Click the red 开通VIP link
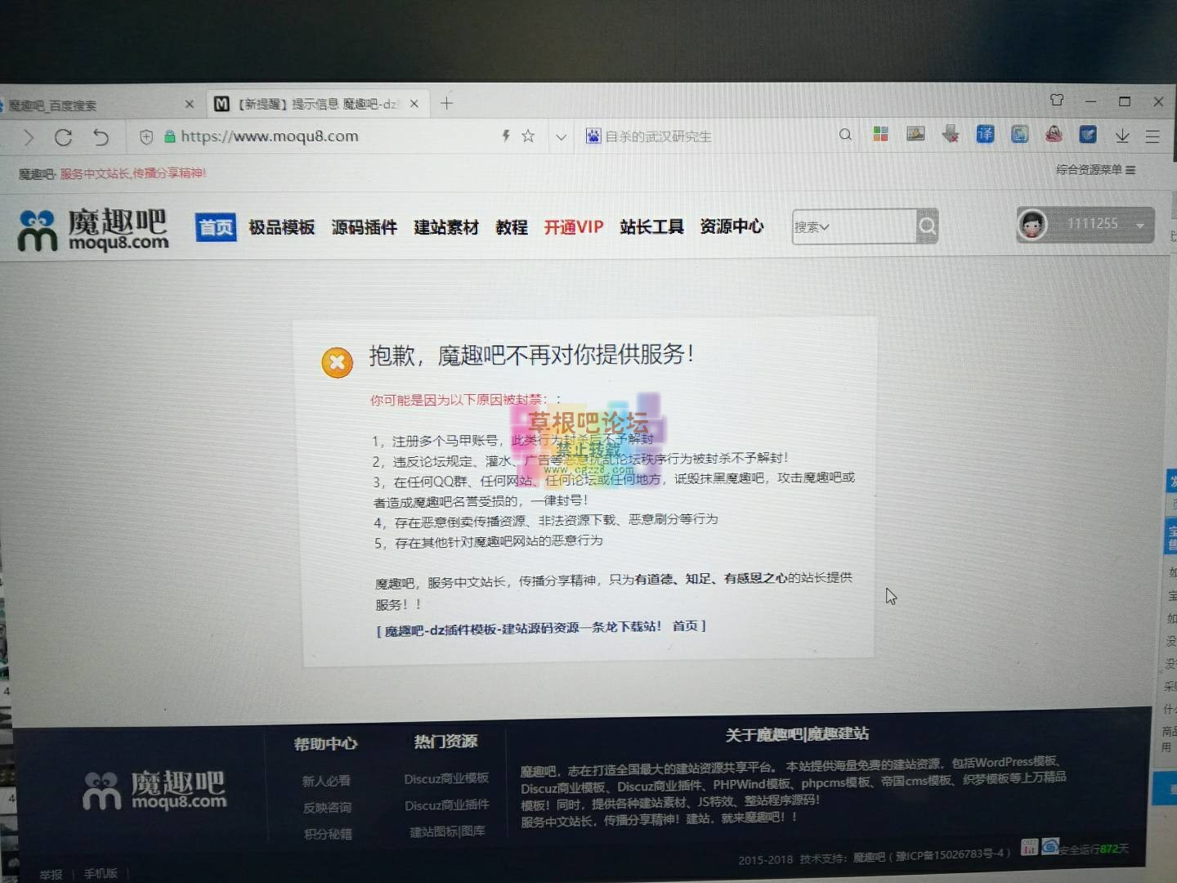 click(x=574, y=227)
